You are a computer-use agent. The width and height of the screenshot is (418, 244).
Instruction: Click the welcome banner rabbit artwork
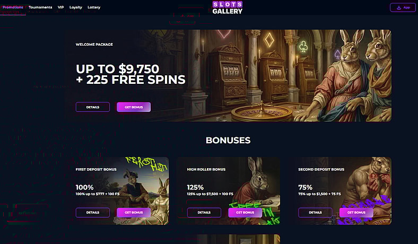352,75
